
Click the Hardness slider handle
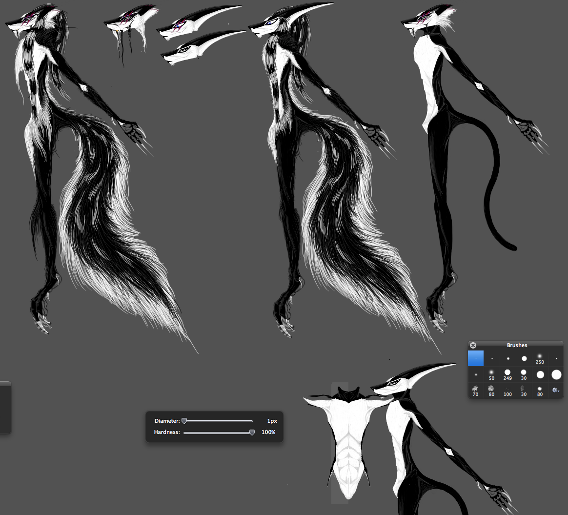pos(252,432)
